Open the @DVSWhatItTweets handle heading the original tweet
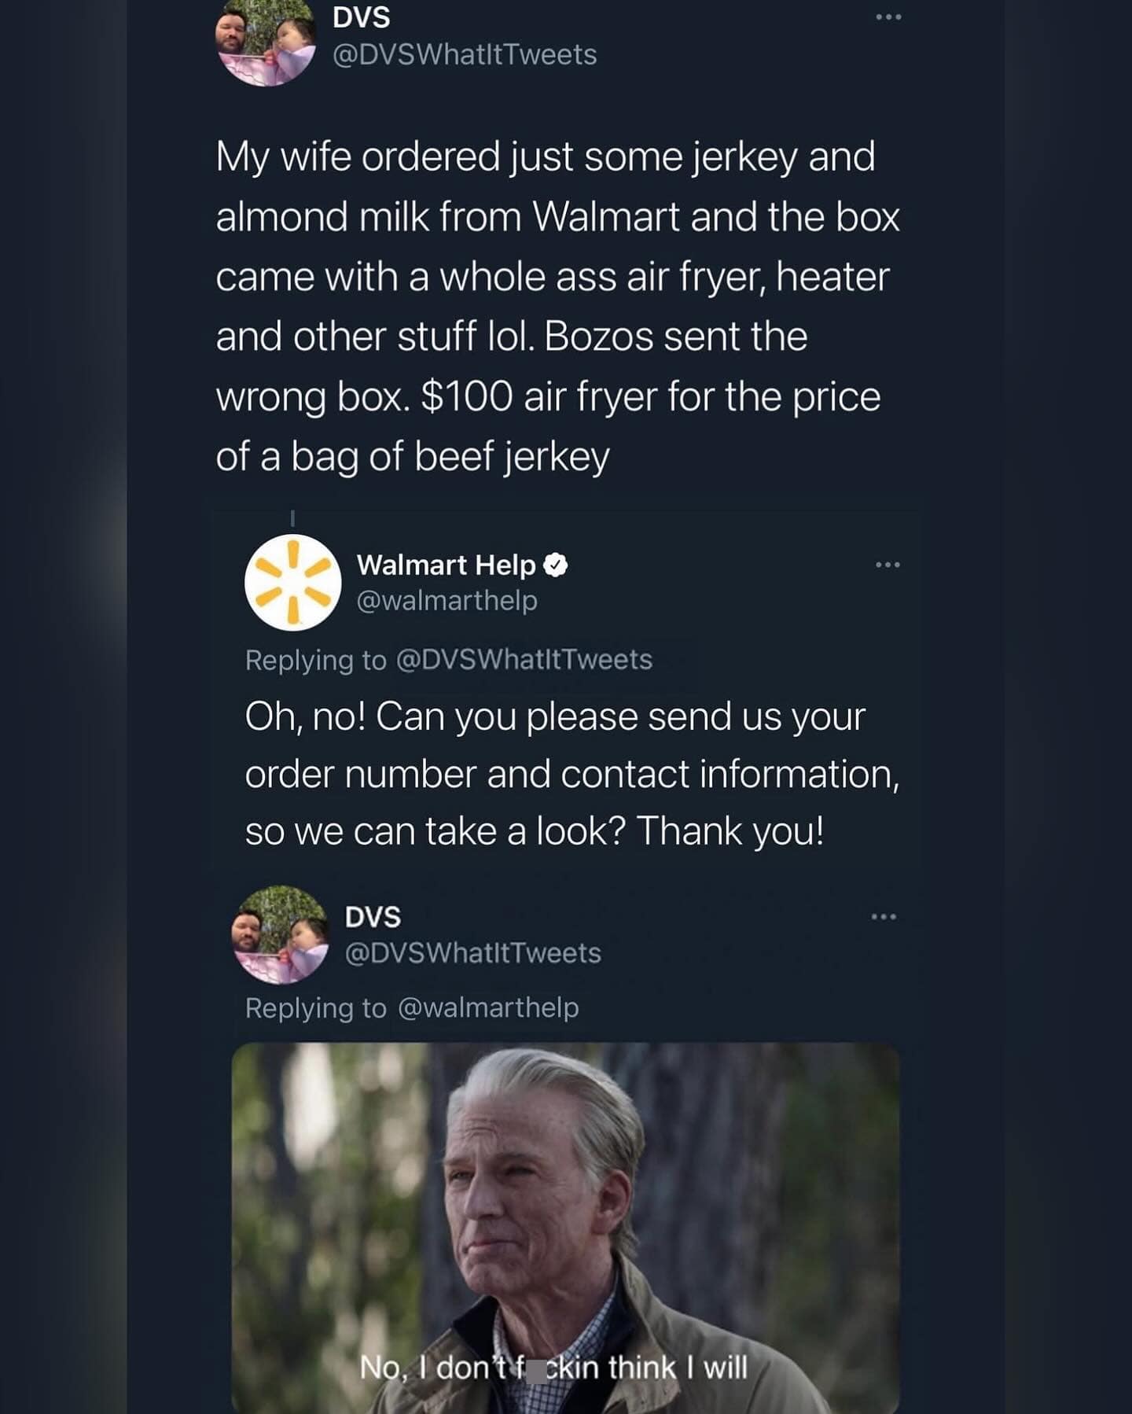Image resolution: width=1132 pixels, height=1414 pixels. pos(465,55)
